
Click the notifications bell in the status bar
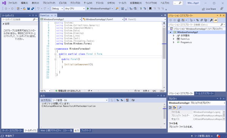click(x=218, y=136)
